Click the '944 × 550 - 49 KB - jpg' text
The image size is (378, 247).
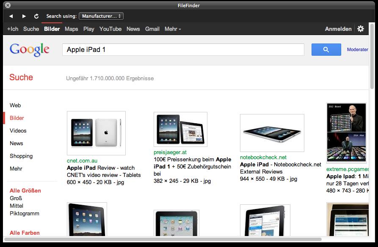click(268, 179)
